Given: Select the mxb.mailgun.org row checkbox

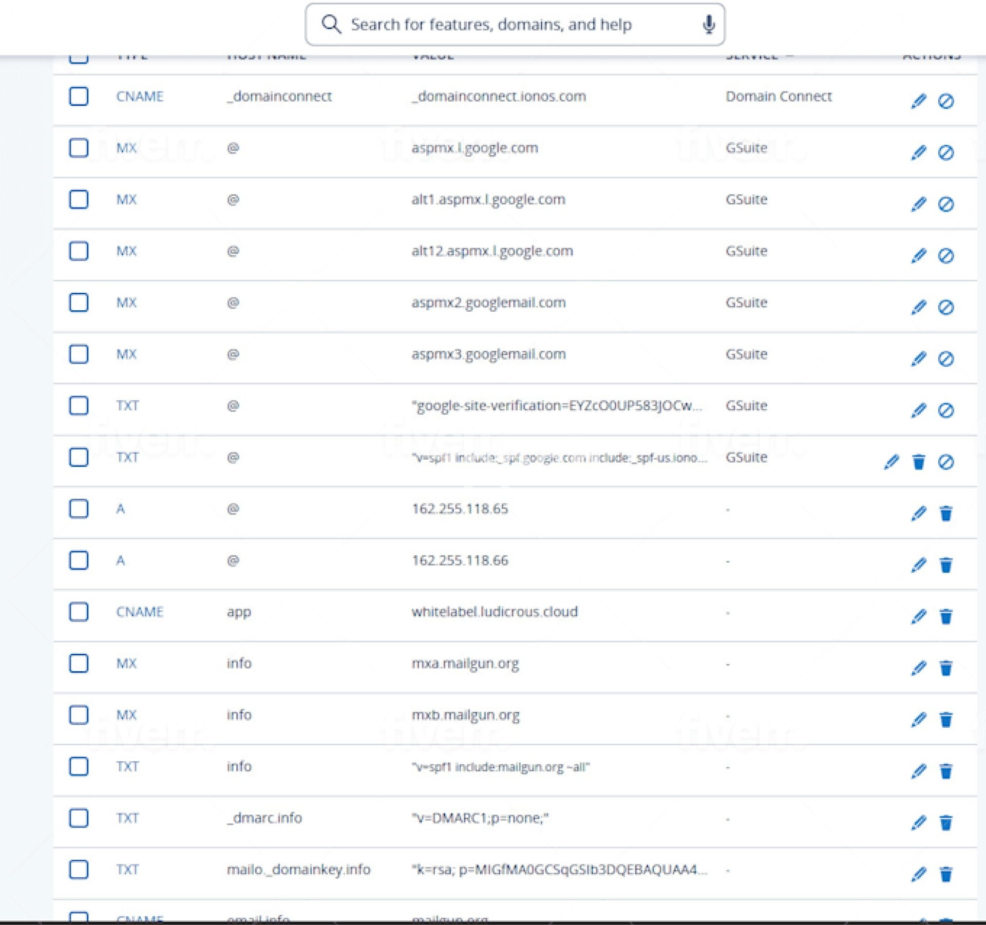Looking at the screenshot, I should click(79, 715).
